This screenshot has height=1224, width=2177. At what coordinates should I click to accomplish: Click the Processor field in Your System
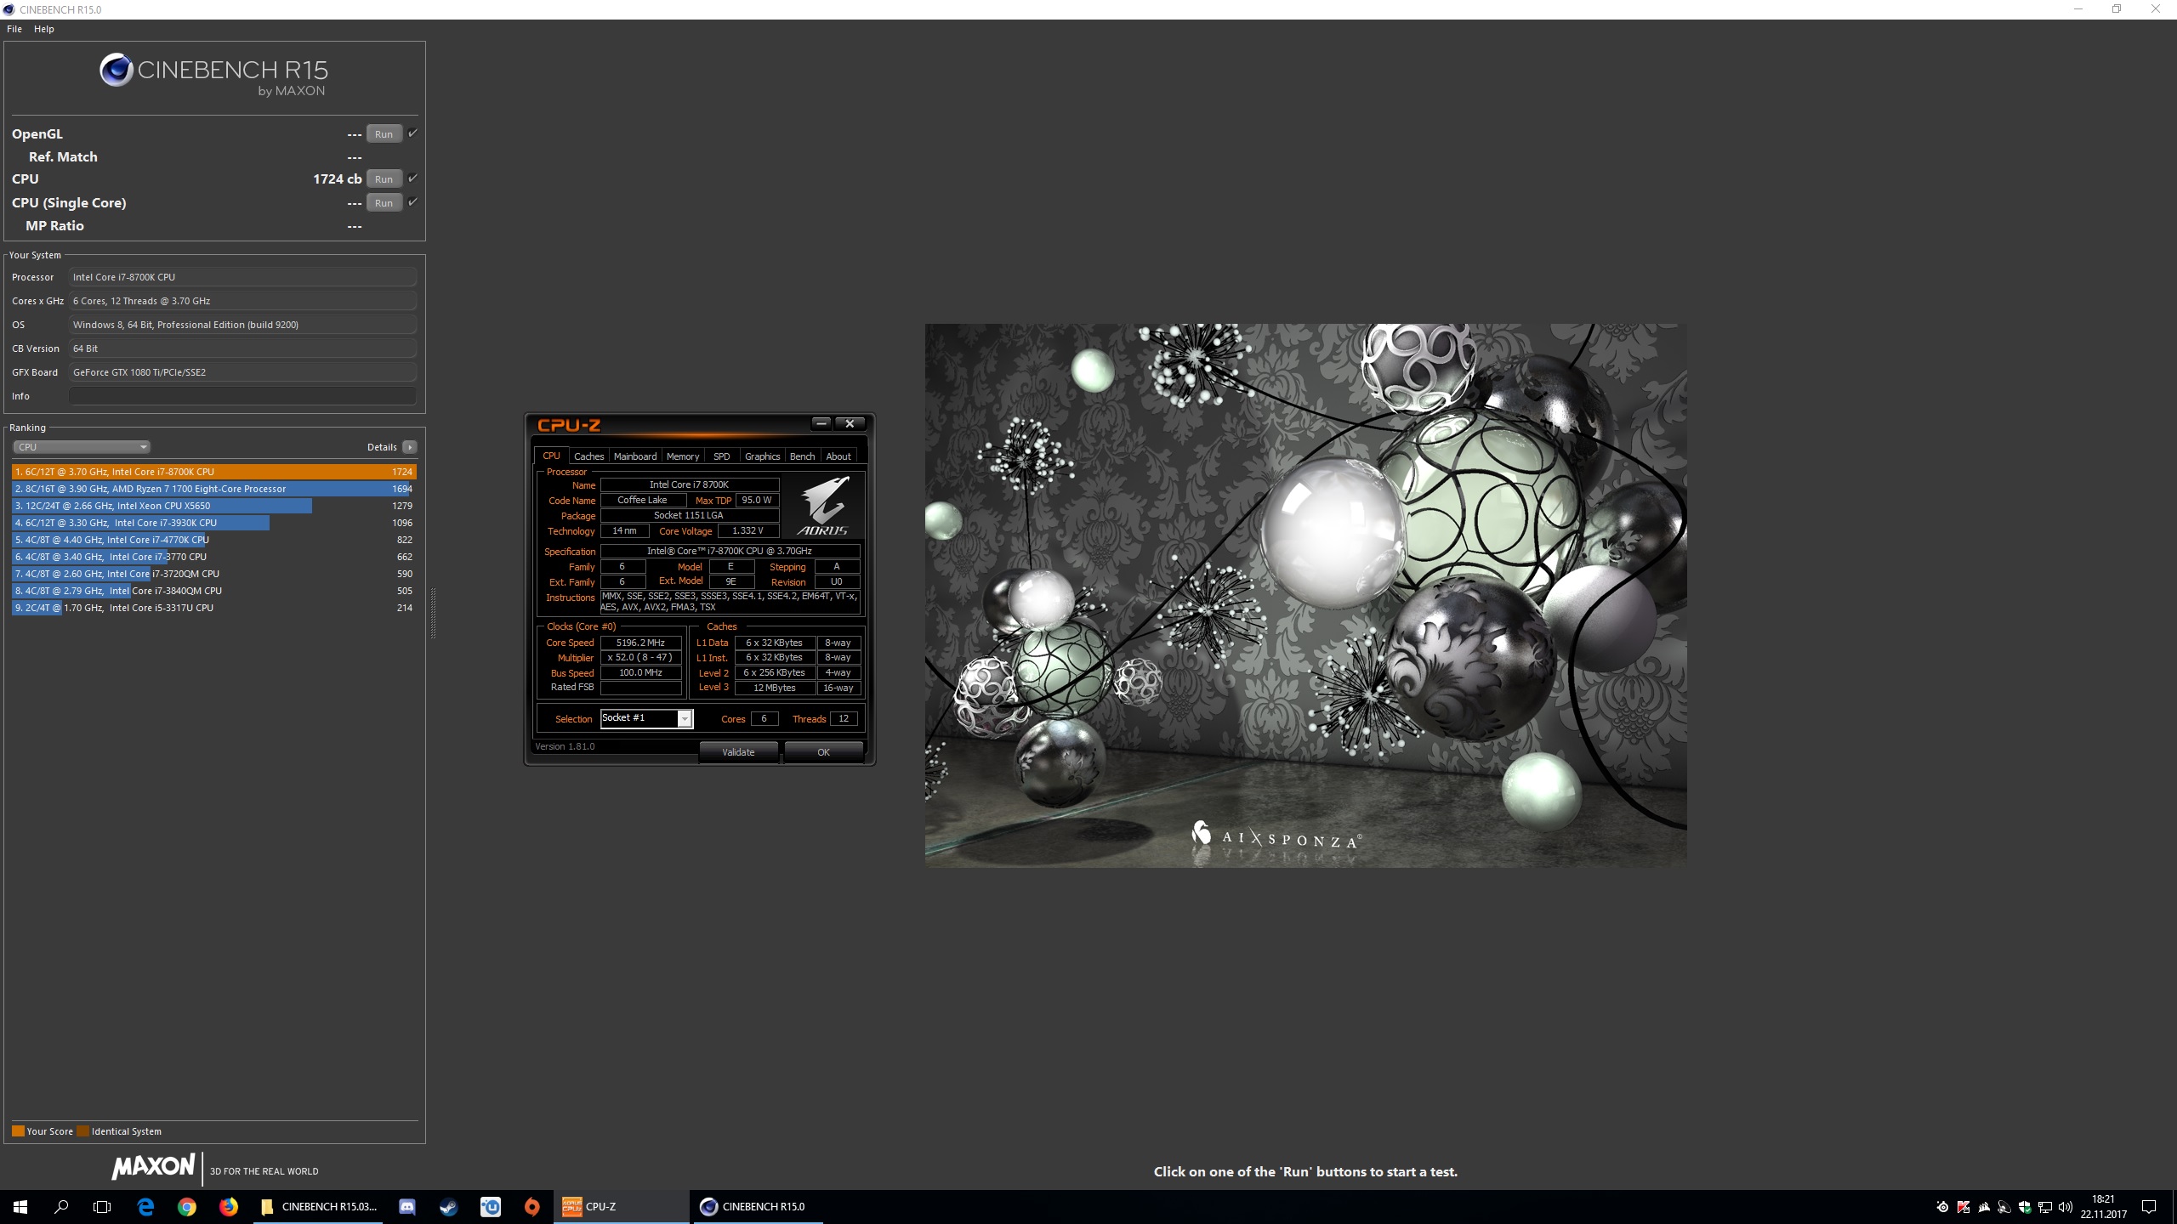242,277
